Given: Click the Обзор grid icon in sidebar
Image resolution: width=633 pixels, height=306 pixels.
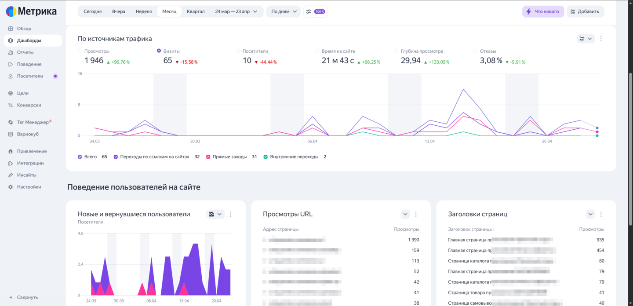Looking at the screenshot, I should [x=11, y=29].
